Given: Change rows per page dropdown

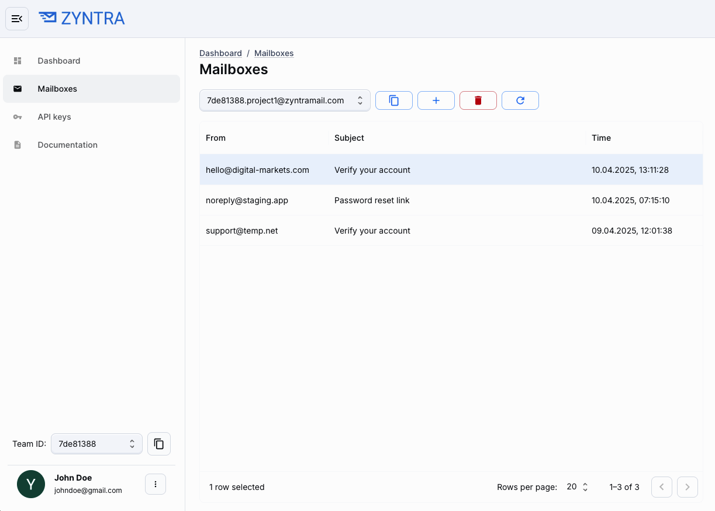Looking at the screenshot, I should coord(577,487).
